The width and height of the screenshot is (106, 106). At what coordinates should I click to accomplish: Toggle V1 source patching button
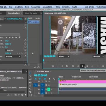click(35, 85)
